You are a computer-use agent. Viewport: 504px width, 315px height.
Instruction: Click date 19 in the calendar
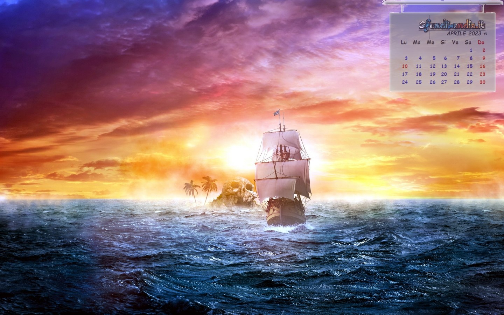pyautogui.click(x=433, y=74)
